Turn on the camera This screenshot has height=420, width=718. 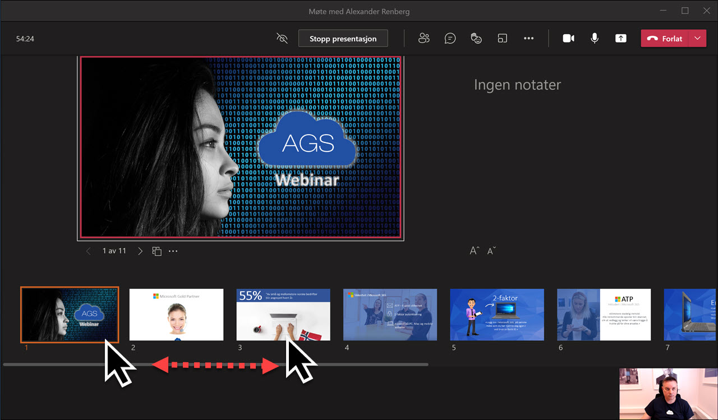568,38
